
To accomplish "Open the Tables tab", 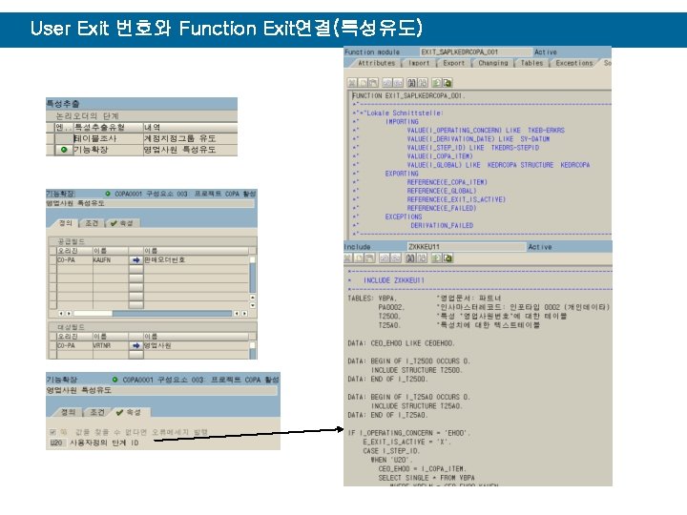I will coord(531,63).
